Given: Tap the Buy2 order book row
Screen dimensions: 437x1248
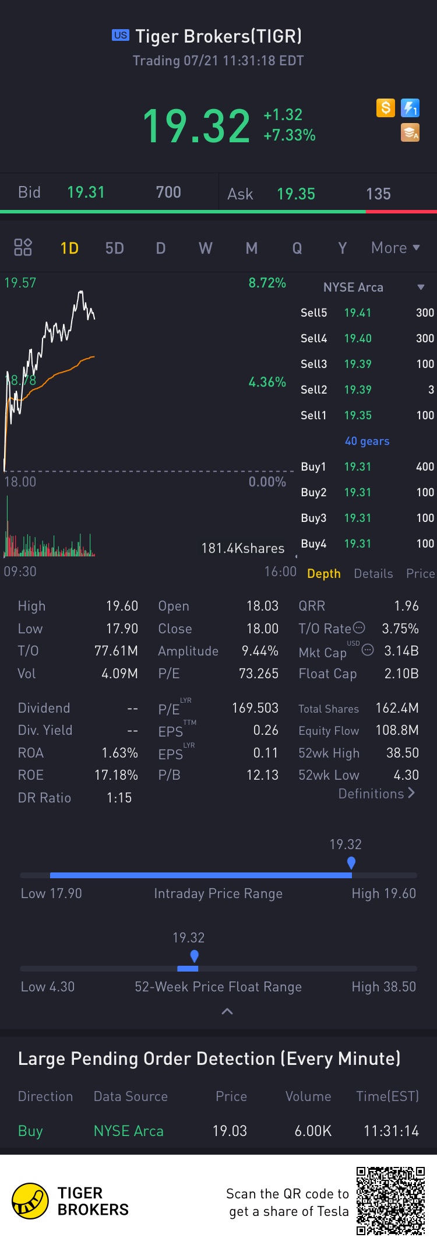Looking at the screenshot, I should [367, 493].
